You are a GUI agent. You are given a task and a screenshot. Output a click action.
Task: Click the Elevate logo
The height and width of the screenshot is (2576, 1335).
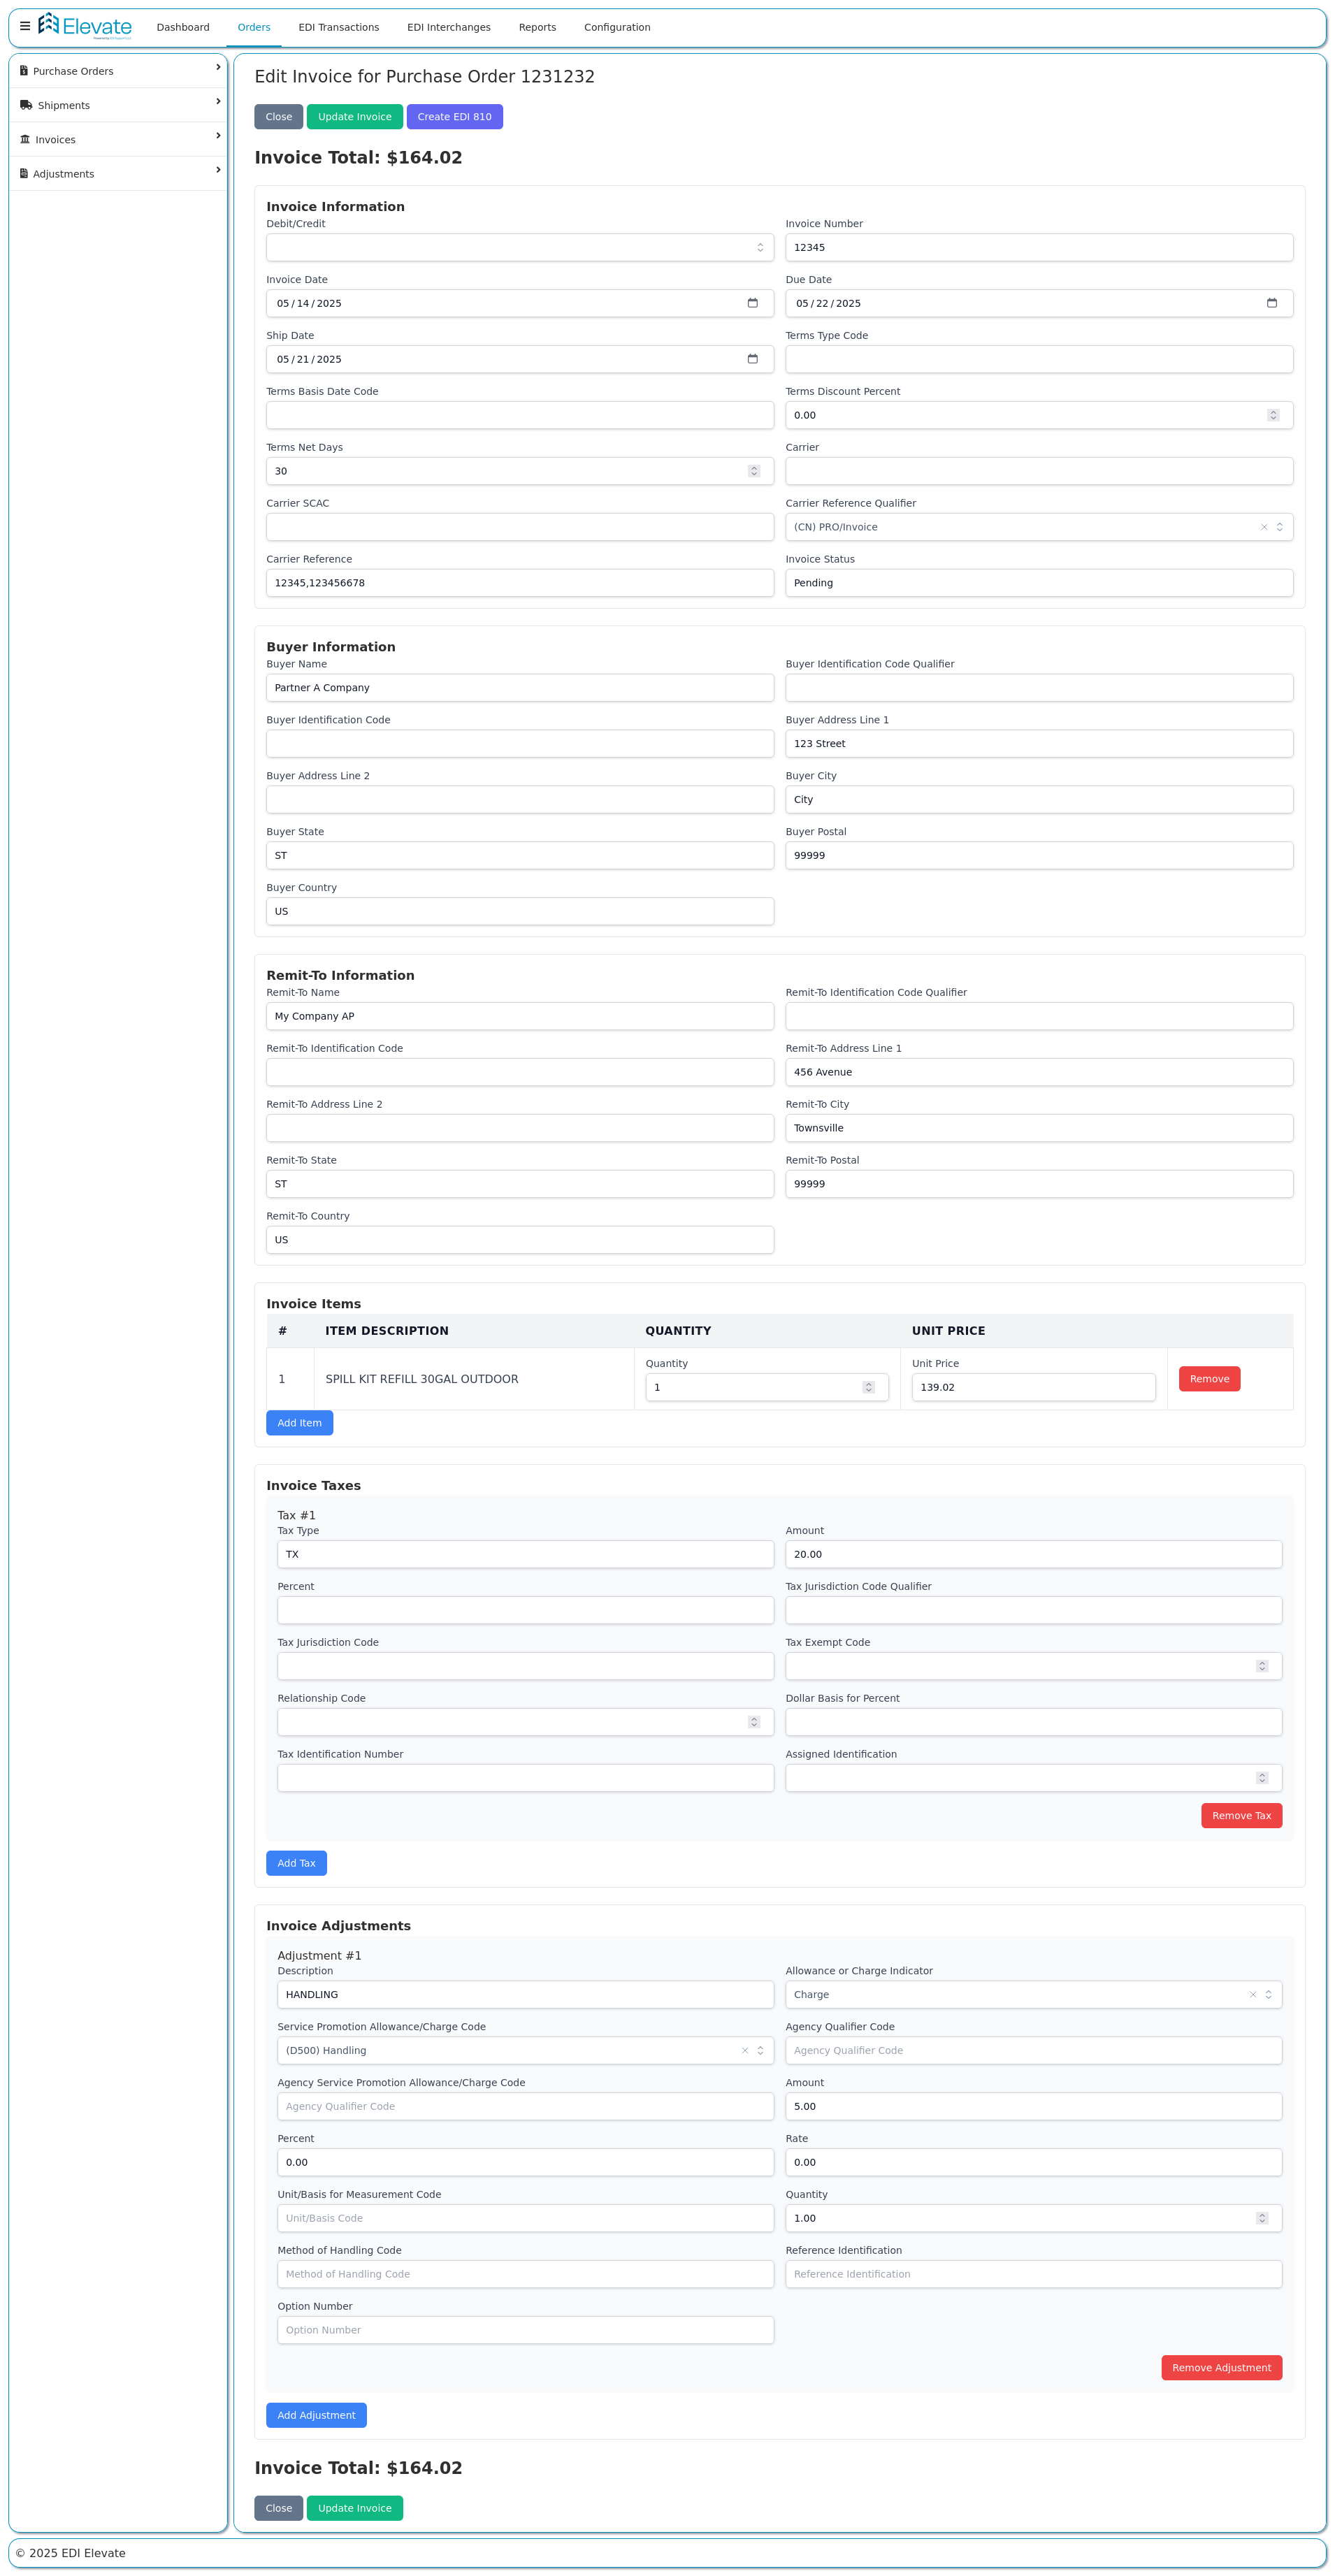pos(85,27)
